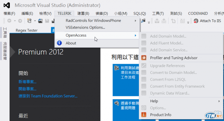Click the icon beside Add Fluent Model...
This screenshot has height=121, width=224.
(144, 43)
